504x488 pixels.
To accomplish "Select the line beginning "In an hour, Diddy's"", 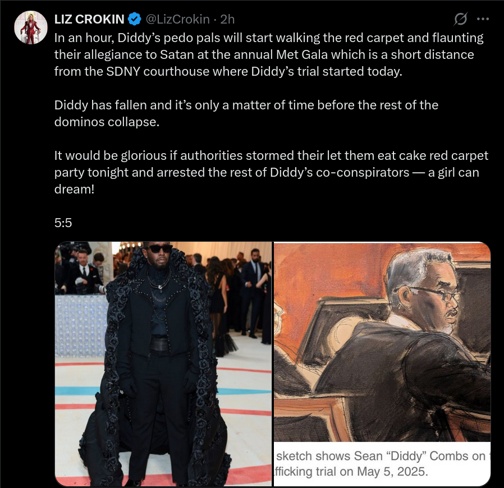I will pyautogui.click(x=269, y=38).
